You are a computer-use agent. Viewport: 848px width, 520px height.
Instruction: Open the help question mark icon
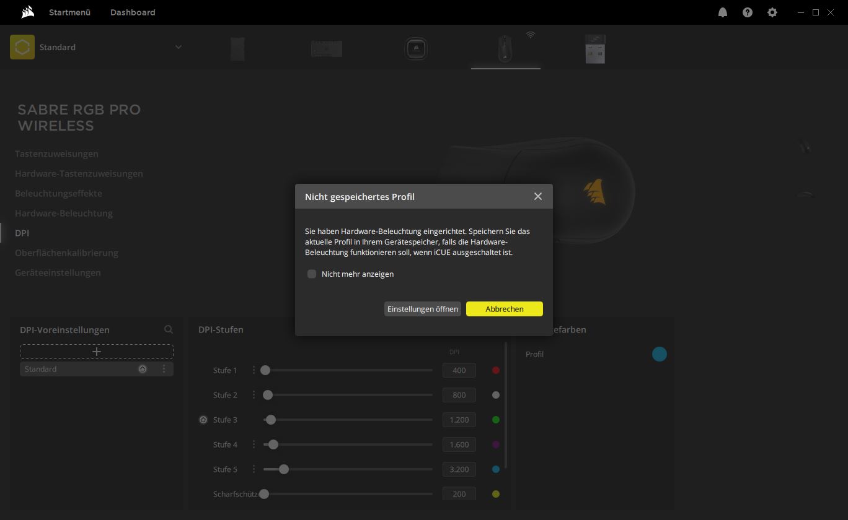[x=748, y=12]
